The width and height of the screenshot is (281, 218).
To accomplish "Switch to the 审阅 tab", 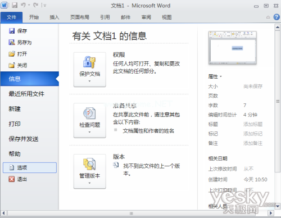I will [146, 17].
